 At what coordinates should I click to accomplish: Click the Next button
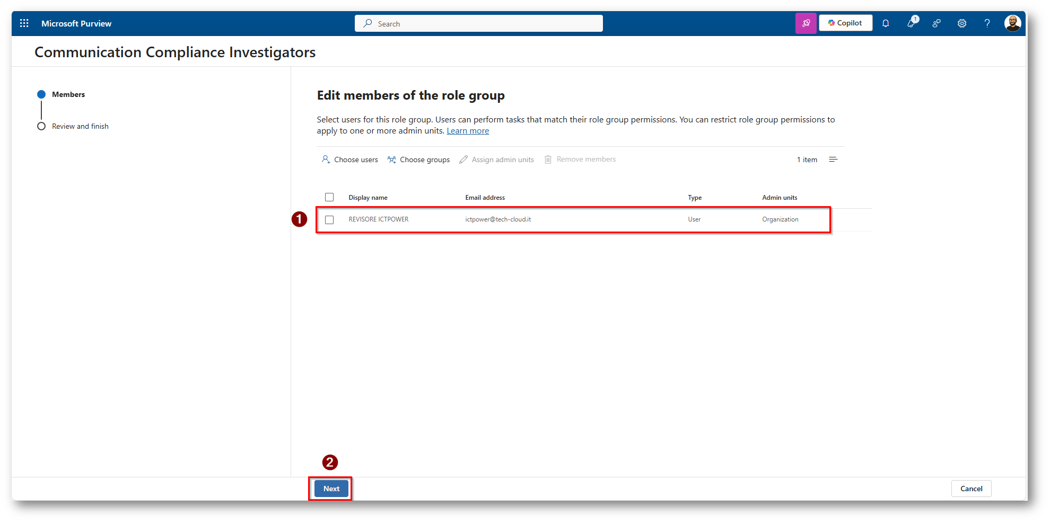(331, 489)
